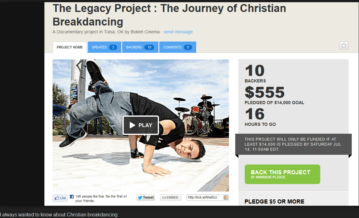Click the $555 pledged amount
The height and width of the screenshot is (218, 359).
pyautogui.click(x=265, y=92)
